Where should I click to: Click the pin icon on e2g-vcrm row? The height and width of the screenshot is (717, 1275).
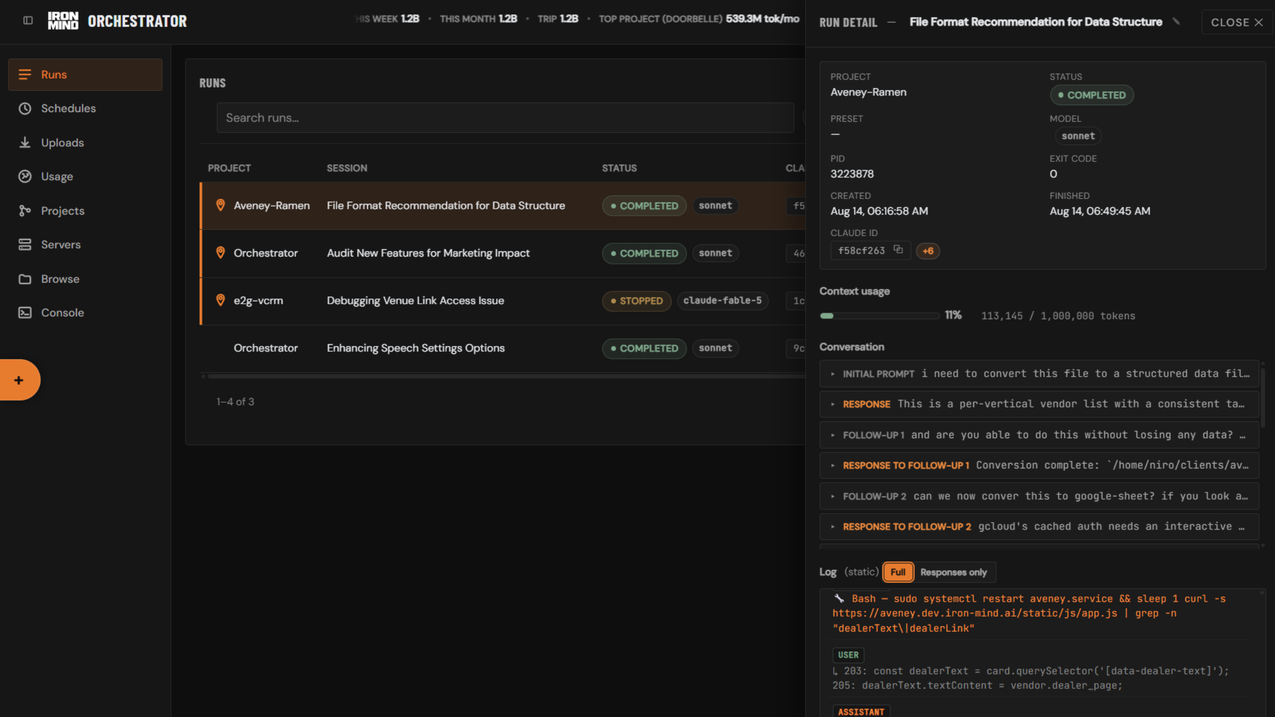220,301
